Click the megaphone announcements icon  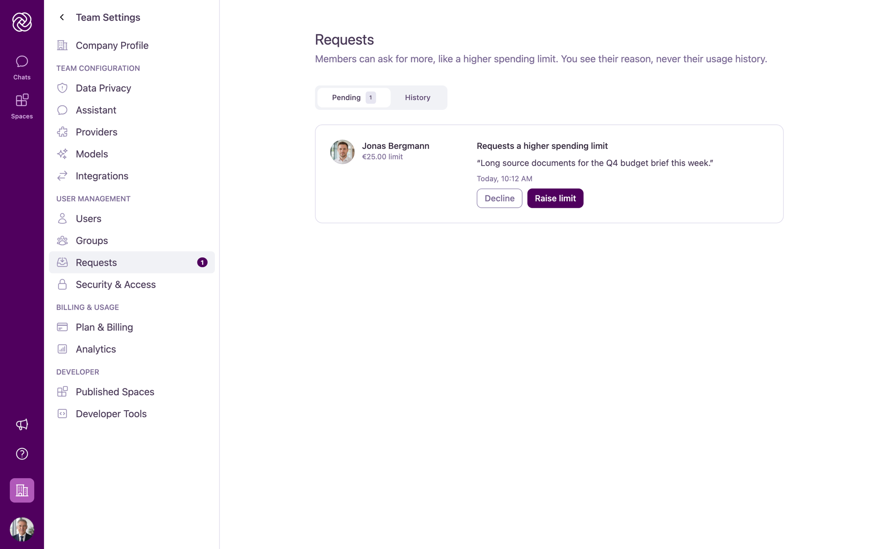(22, 424)
